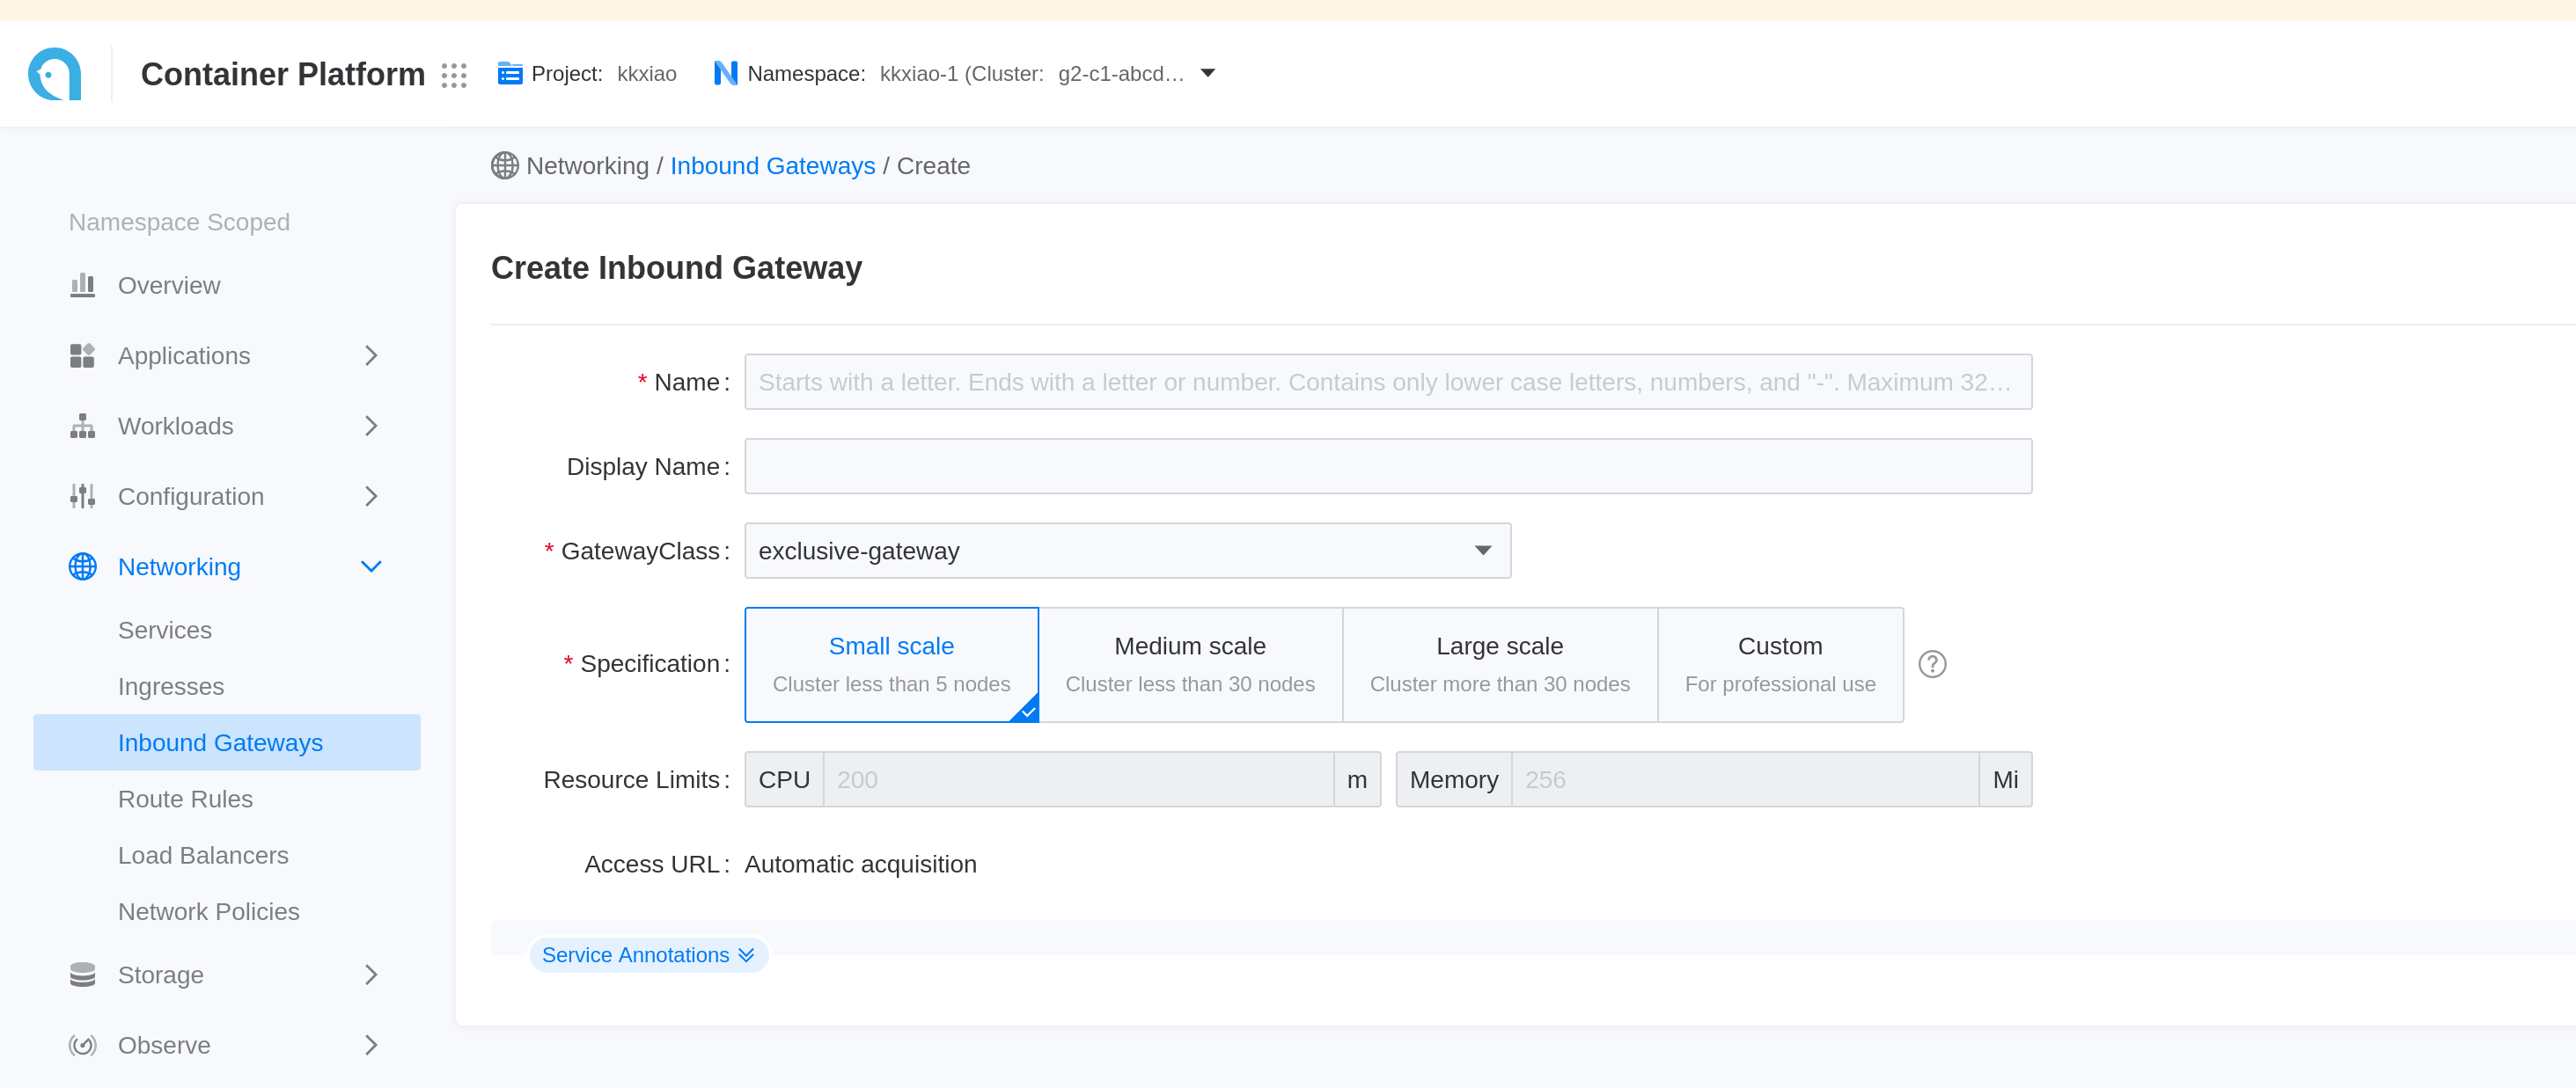Choose the Custom specification option
The image size is (2576, 1088).
pyautogui.click(x=1779, y=664)
